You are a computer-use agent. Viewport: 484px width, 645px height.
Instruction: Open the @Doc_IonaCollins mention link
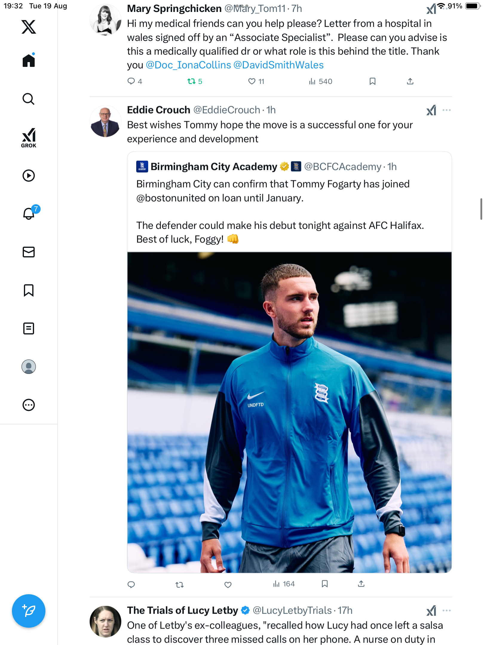188,65
